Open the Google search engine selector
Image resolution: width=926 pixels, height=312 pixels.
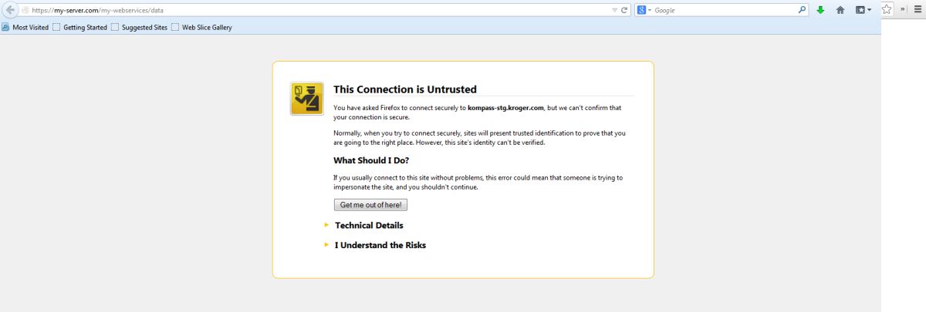(644, 11)
